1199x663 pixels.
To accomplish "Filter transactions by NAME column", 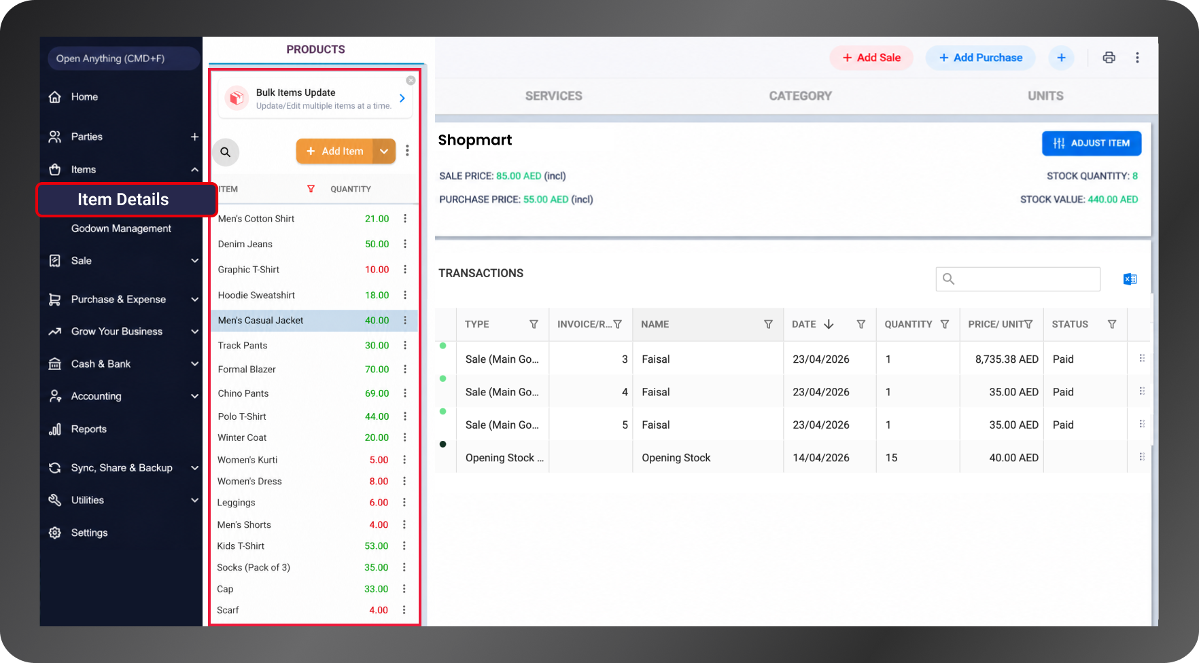I will click(768, 325).
